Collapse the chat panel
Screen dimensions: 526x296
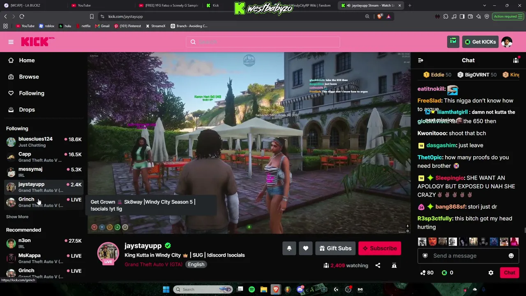[420, 60]
